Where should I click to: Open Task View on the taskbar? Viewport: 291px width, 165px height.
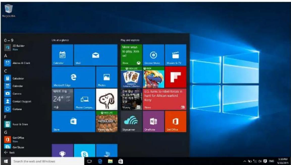coord(89,161)
